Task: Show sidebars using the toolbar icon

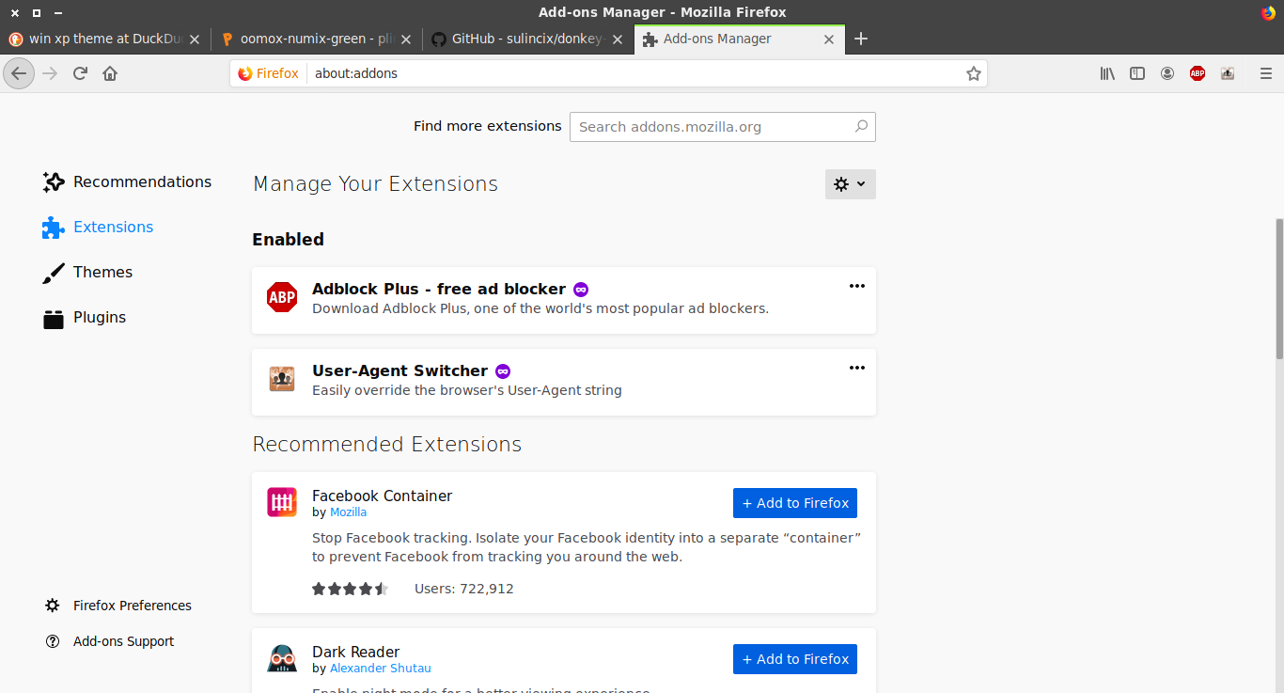Action: 1137,73
